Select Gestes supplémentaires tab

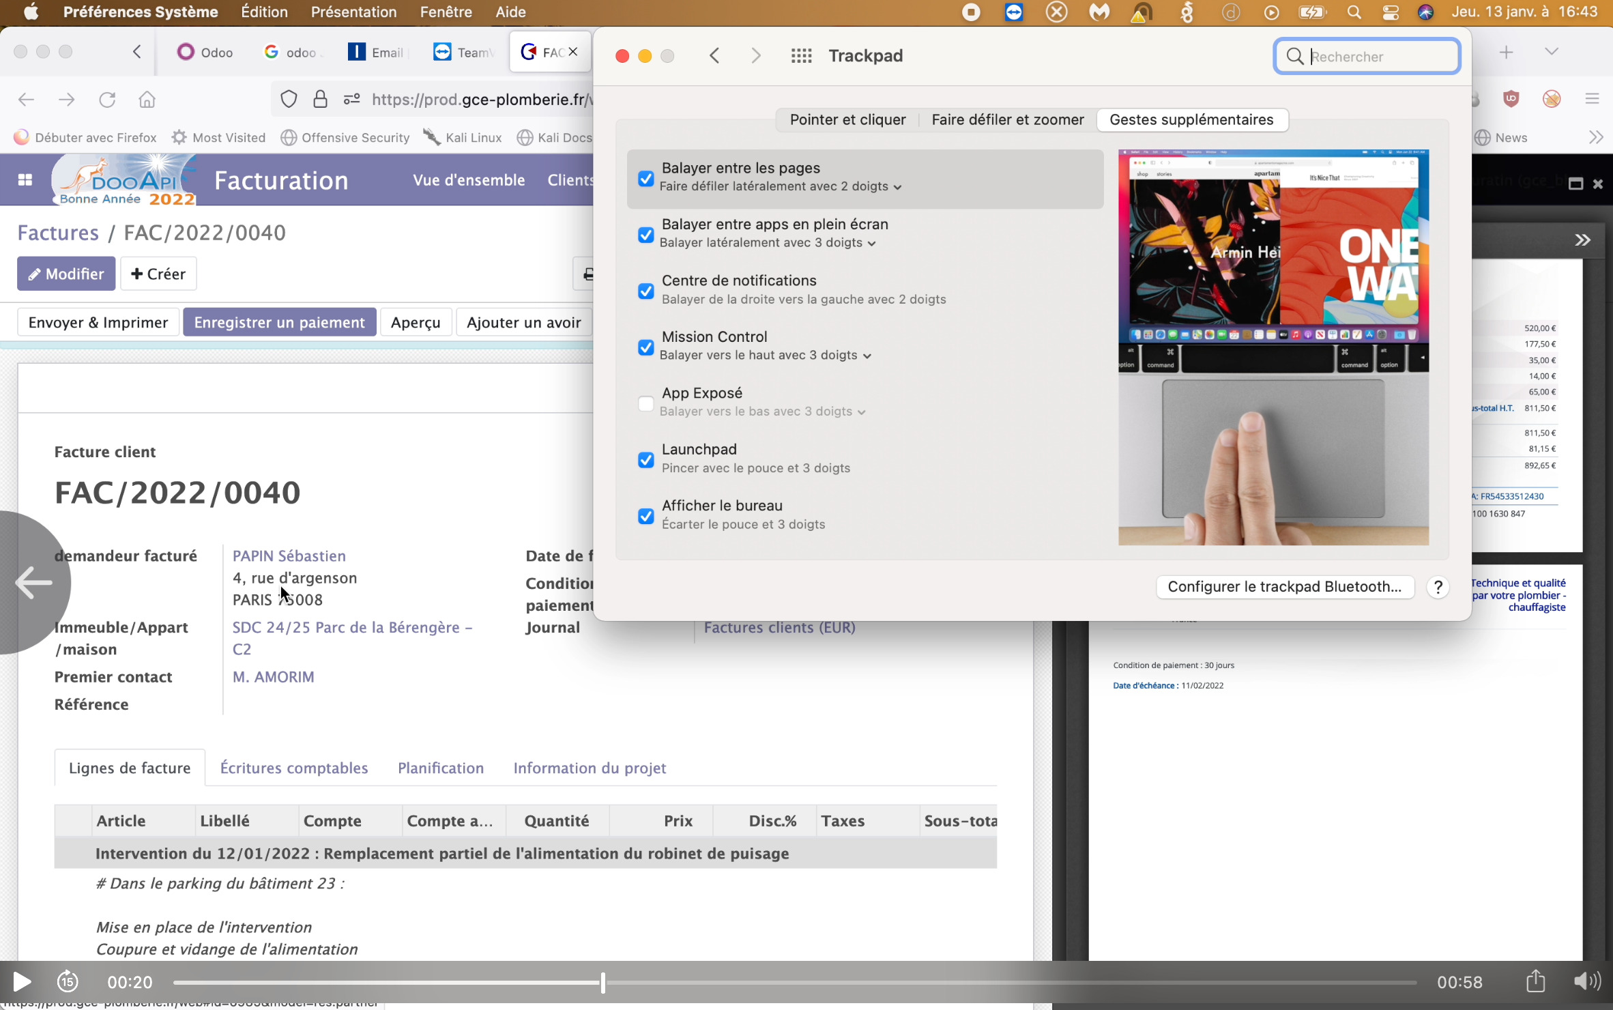(1191, 119)
